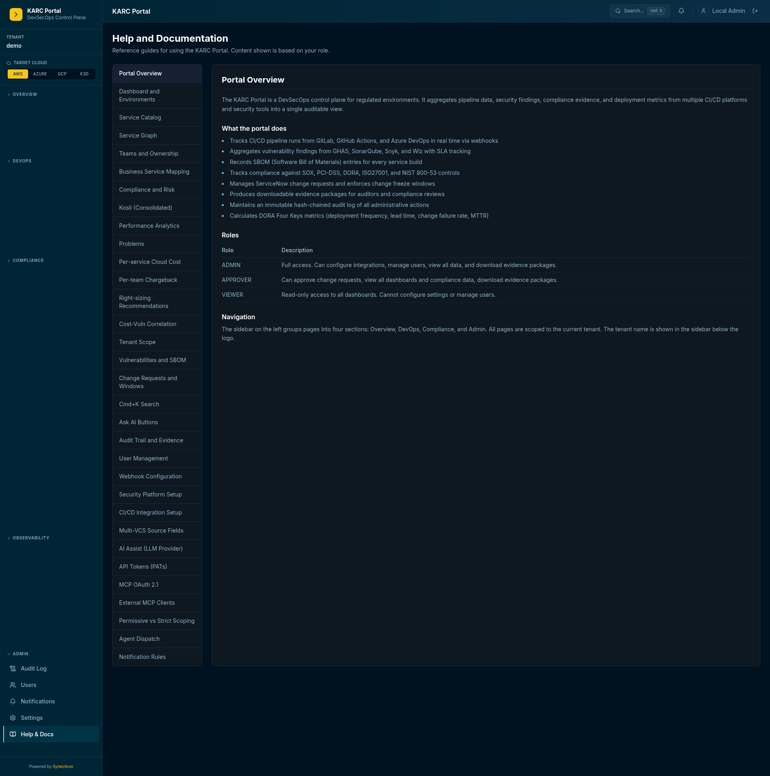770x776 pixels.
Task: Open the Notification Rules help topic
Action: click(157, 658)
